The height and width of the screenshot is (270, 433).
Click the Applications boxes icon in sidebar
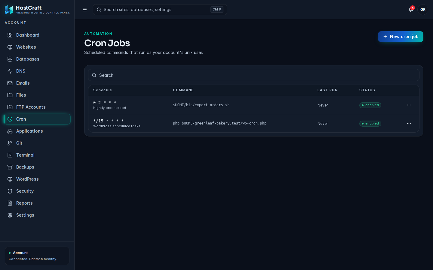click(x=10, y=131)
